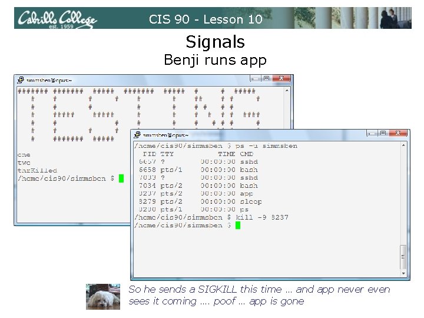Click the CIS 90 - Lesson 10 header text

(x=206, y=19)
